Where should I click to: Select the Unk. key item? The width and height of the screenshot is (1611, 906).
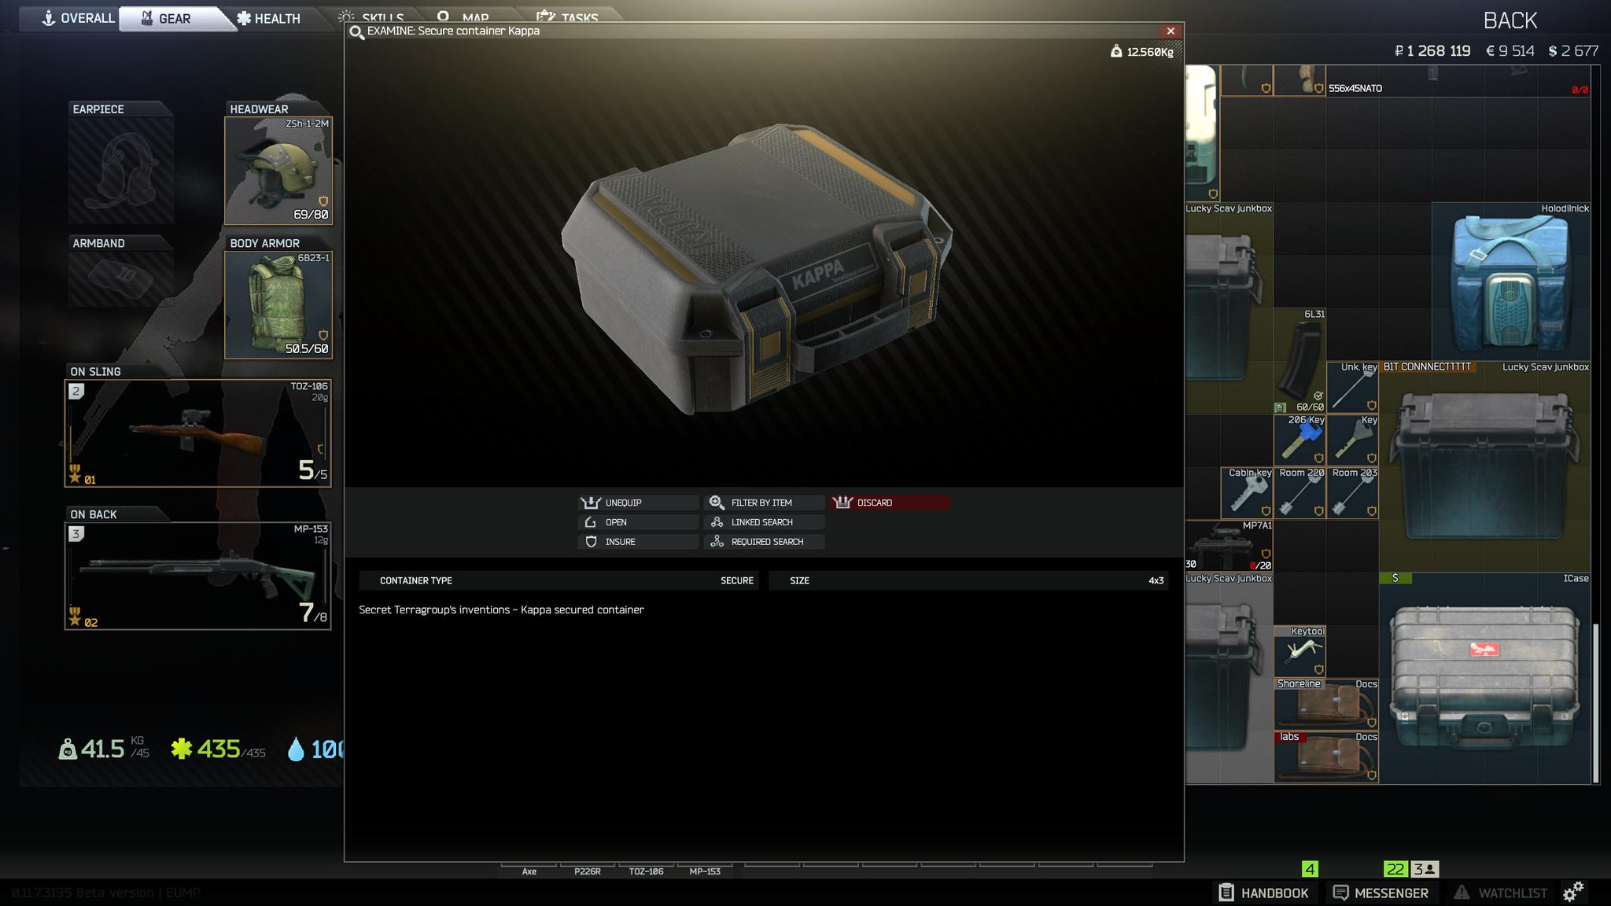pos(1352,387)
